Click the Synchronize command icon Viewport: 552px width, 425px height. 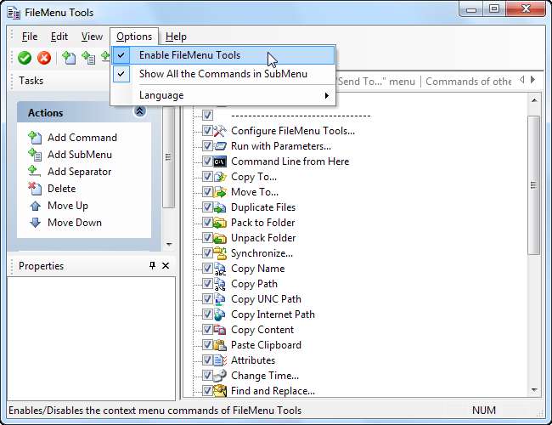[x=220, y=253]
